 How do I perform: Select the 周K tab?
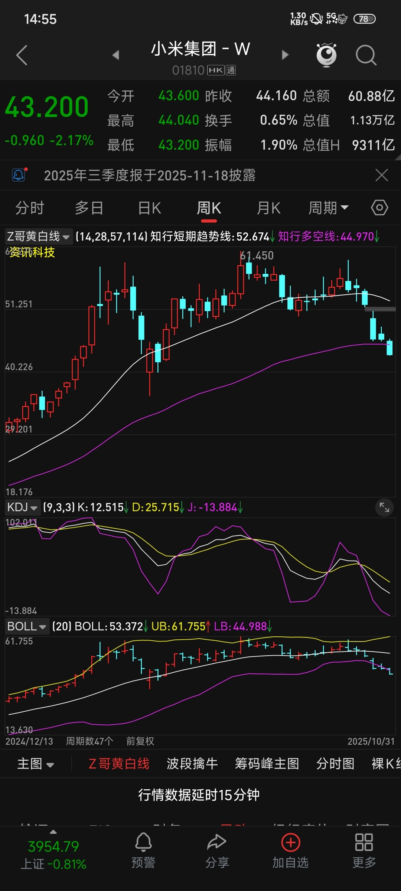pyautogui.click(x=209, y=208)
